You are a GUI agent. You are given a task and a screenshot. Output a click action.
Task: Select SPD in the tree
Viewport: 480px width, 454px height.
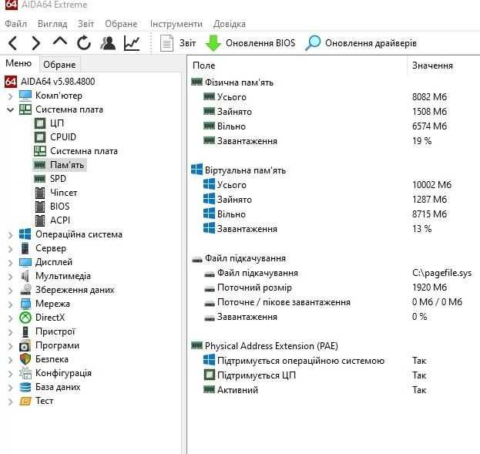(x=58, y=179)
